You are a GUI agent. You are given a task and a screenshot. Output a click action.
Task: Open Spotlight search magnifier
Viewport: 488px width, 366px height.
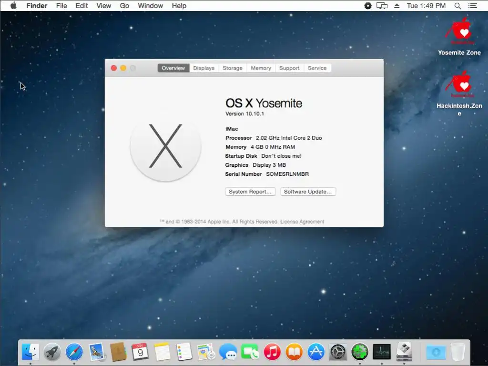pyautogui.click(x=457, y=6)
